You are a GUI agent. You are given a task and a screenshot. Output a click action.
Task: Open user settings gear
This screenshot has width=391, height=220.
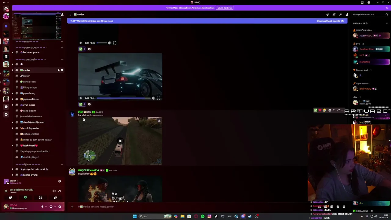pyautogui.click(x=60, y=207)
